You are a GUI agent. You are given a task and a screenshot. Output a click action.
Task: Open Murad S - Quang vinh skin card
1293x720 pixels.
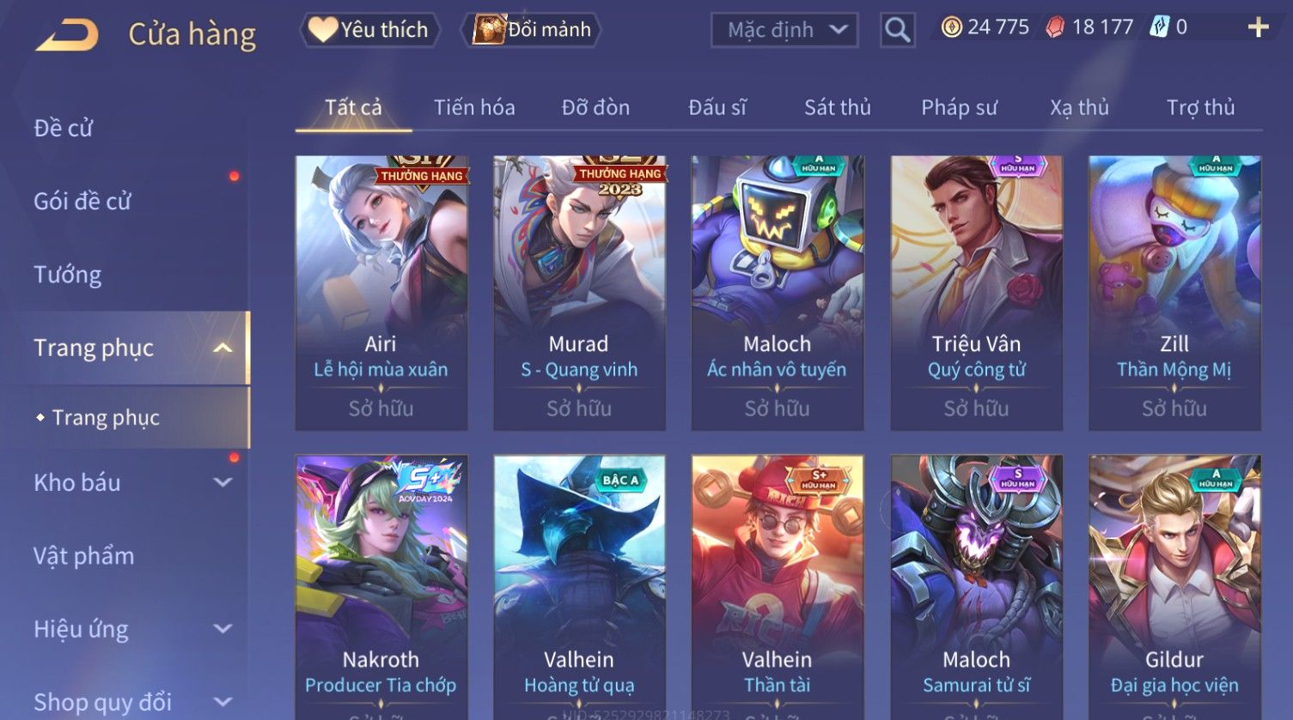point(579,293)
